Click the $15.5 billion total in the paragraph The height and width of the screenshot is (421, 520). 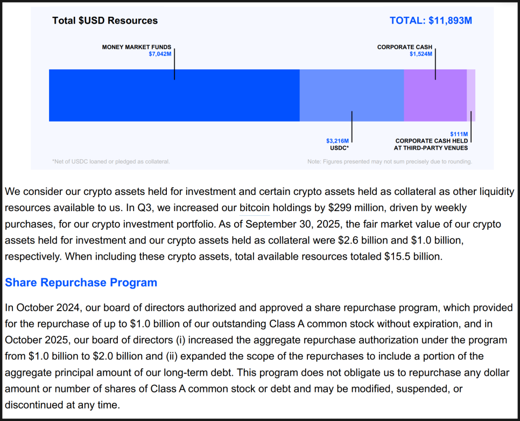pyautogui.click(x=412, y=257)
